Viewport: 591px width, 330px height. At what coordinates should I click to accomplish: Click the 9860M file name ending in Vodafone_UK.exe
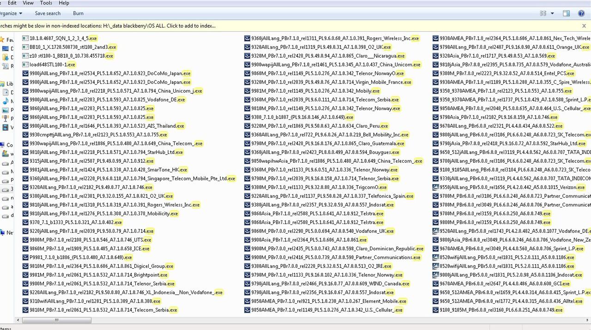tap(323, 231)
